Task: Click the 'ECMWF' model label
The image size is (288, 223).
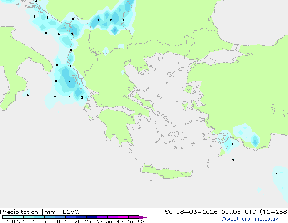Action: click(x=73, y=212)
